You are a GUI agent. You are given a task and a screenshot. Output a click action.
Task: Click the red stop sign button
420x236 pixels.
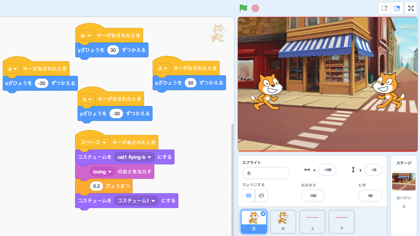click(255, 8)
